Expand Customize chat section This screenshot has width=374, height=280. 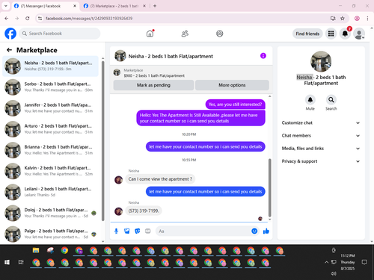tap(321, 122)
